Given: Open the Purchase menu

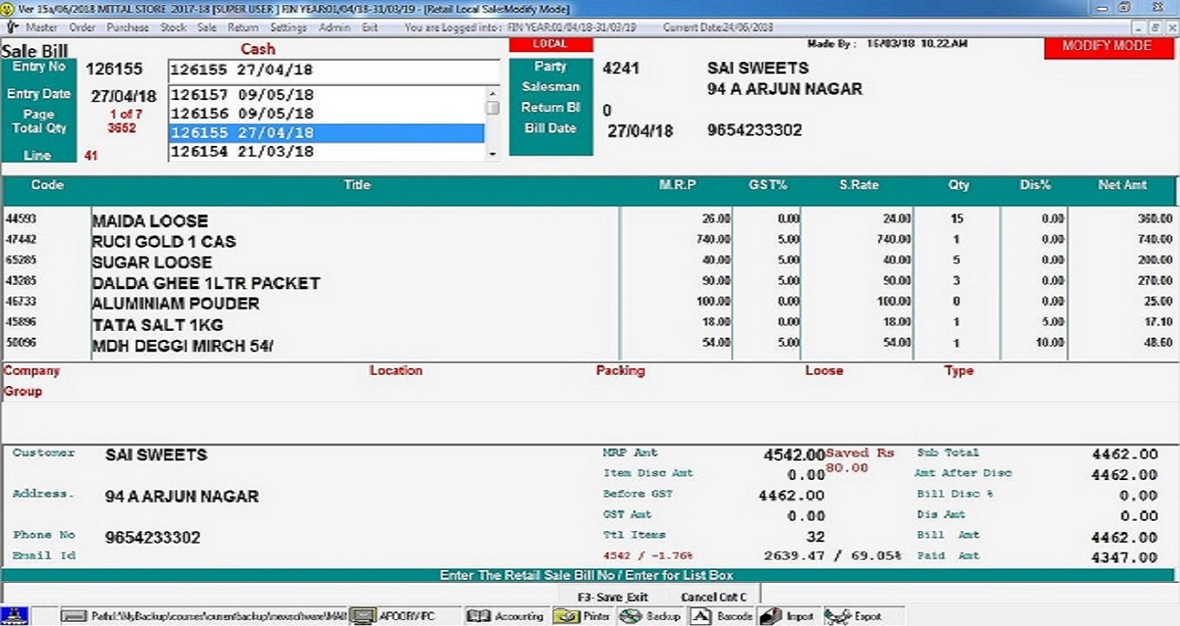Looking at the screenshot, I should point(128,28).
